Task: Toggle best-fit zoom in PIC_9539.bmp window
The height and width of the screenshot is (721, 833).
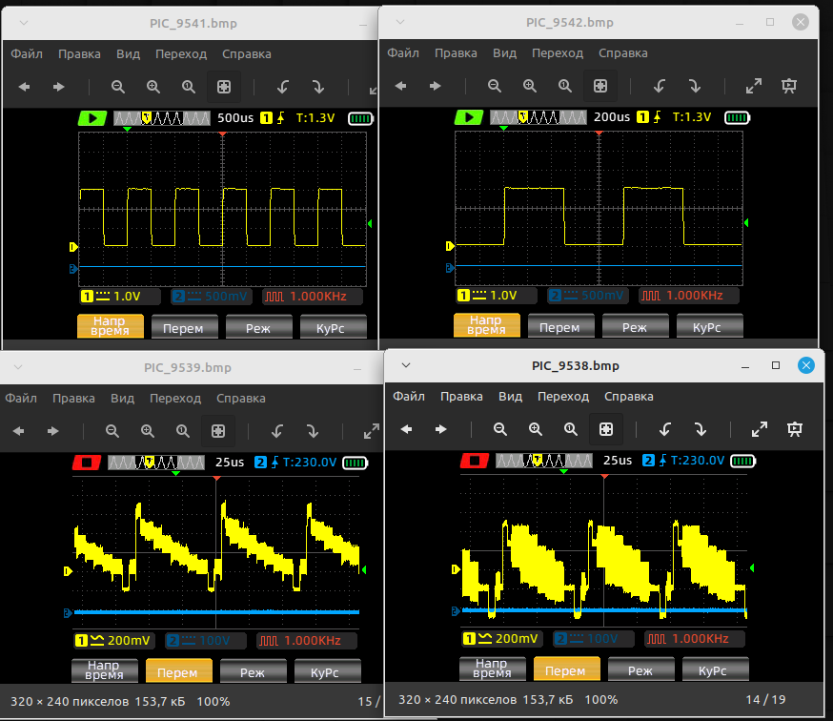Action: 218,431
